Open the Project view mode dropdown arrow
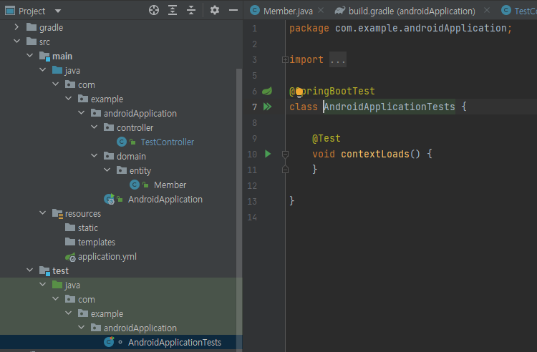Screen dimensions: 537x352 58,11
